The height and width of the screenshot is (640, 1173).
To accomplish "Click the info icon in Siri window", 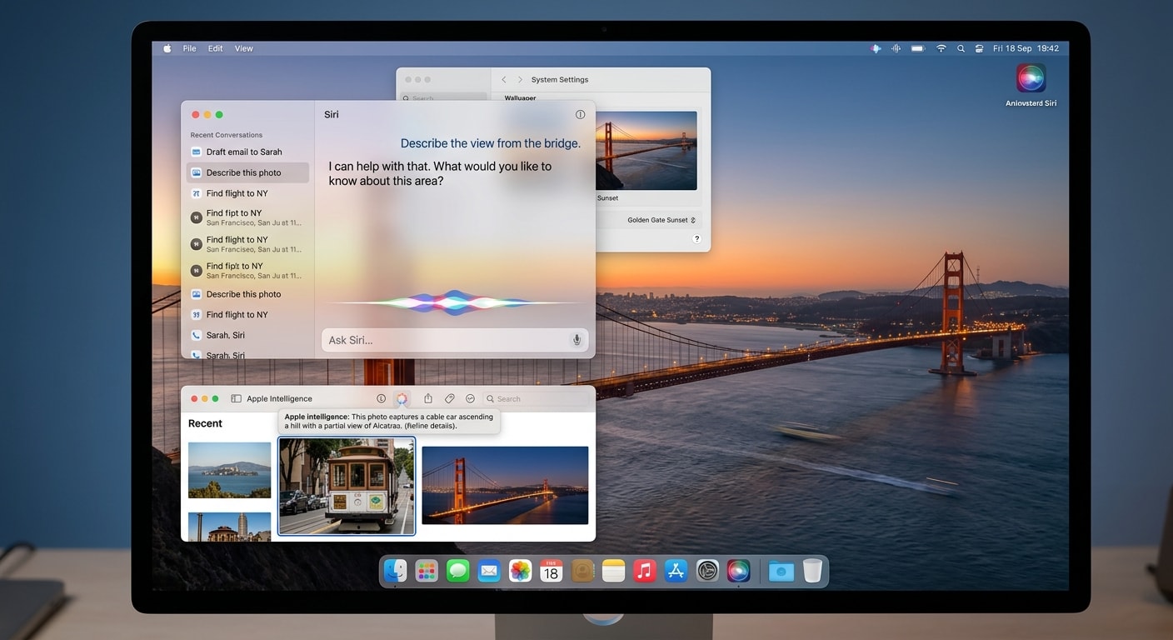I will pos(581,114).
